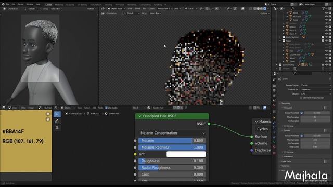Open the Render menu
Viewport: 333px width, 187px height.
[21, 4]
